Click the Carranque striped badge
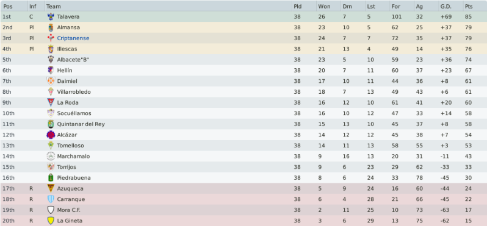 point(51,199)
